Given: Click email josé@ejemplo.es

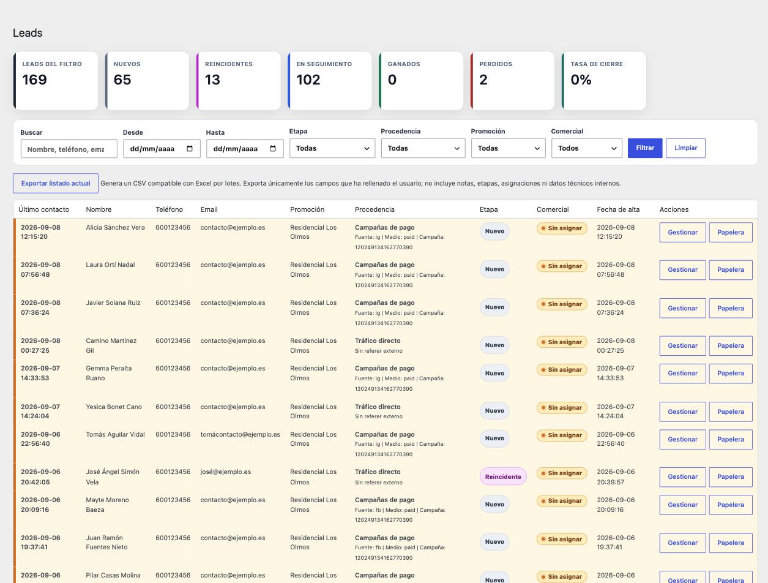Looking at the screenshot, I should click(225, 472).
